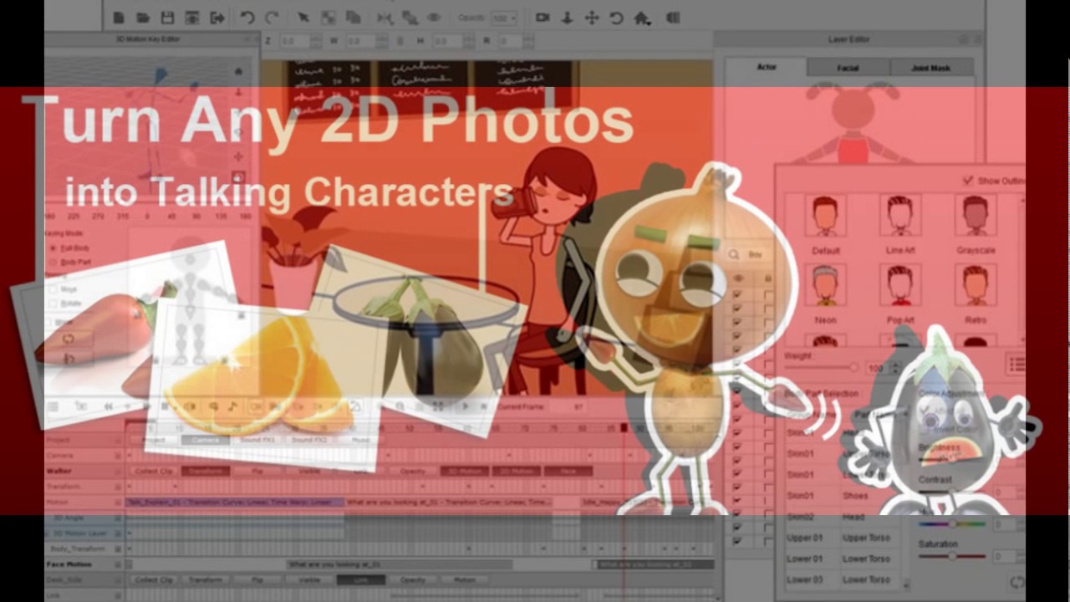Click the Save Project disk icon
The image size is (1070, 602).
[167, 18]
